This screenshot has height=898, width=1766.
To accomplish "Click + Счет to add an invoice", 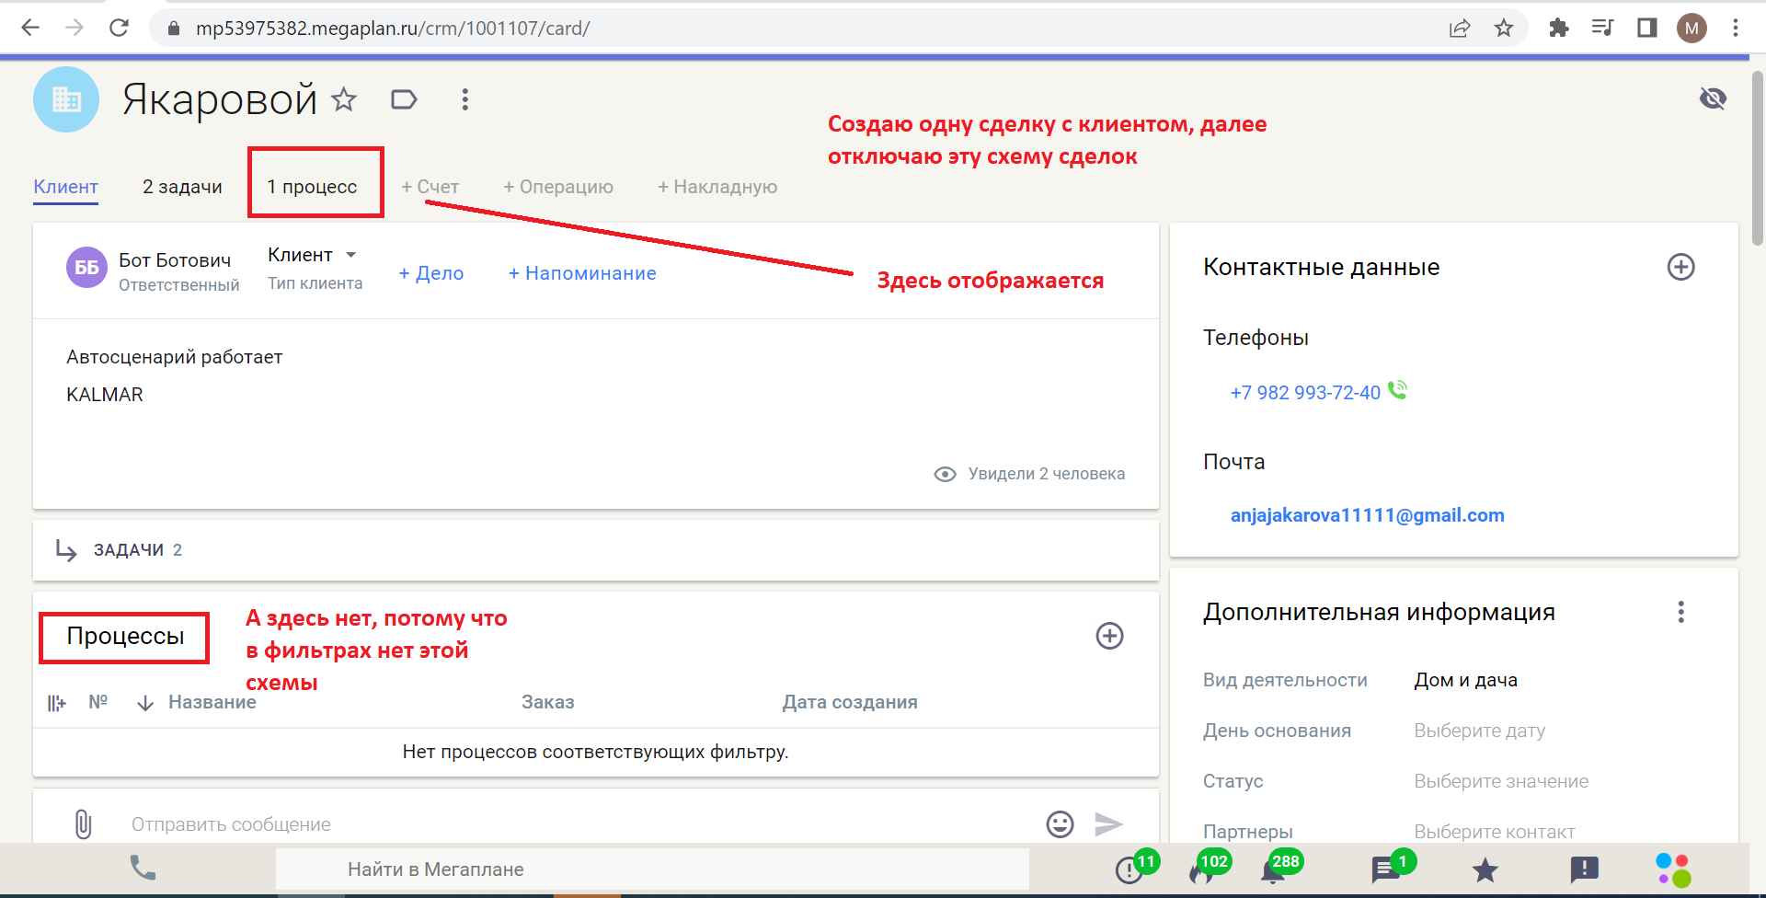I will [x=430, y=187].
